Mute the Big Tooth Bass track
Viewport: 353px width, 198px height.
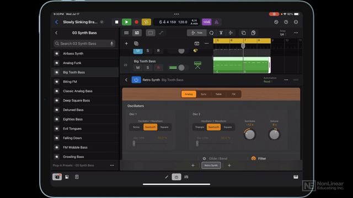pyautogui.click(x=138, y=68)
